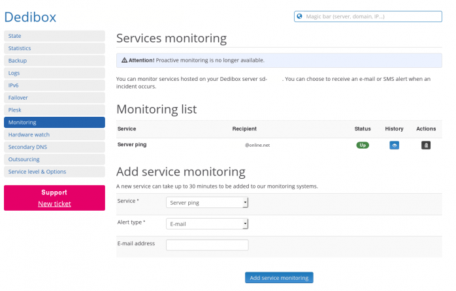Open Server ping history eye icon
This screenshot has height=291, width=456.
pos(394,145)
